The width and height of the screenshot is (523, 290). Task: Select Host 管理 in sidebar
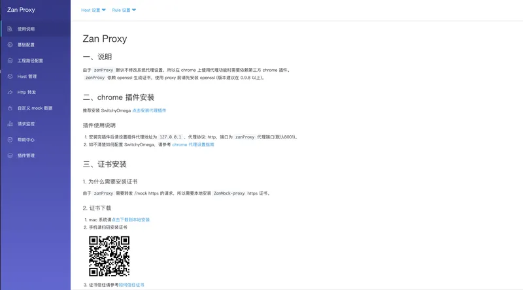point(35,76)
